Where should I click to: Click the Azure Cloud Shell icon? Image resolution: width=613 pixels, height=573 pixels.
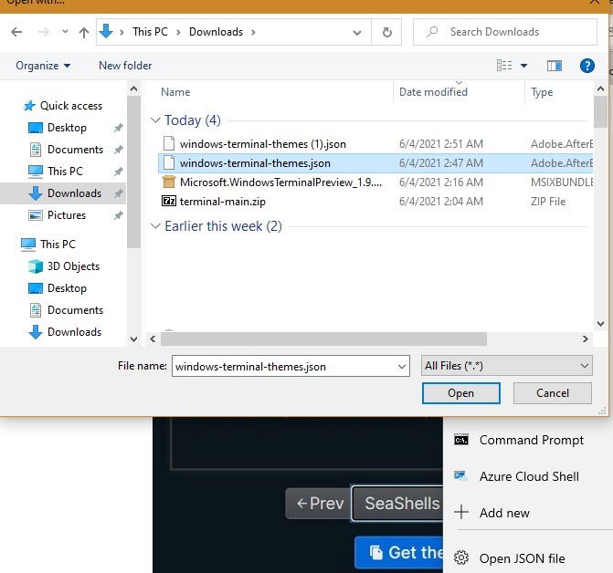click(460, 475)
